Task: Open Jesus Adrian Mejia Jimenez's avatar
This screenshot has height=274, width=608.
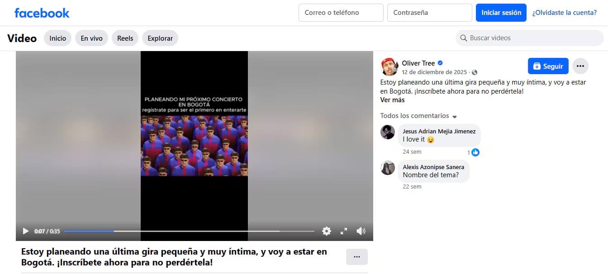Action: (x=388, y=132)
